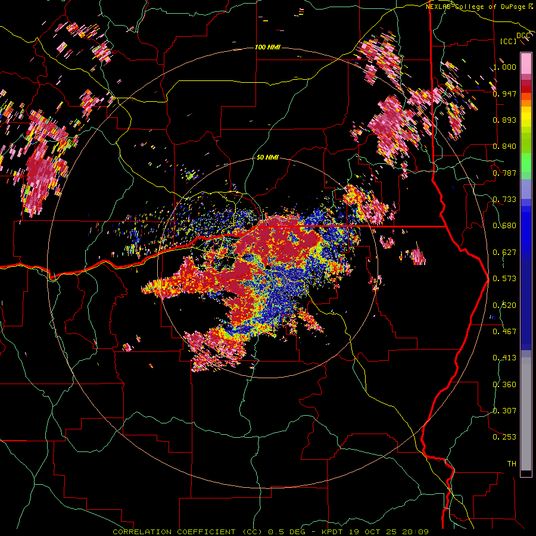This screenshot has height=536, width=536.
Task: Click the 0.253 legend value
Action: pyautogui.click(x=504, y=437)
